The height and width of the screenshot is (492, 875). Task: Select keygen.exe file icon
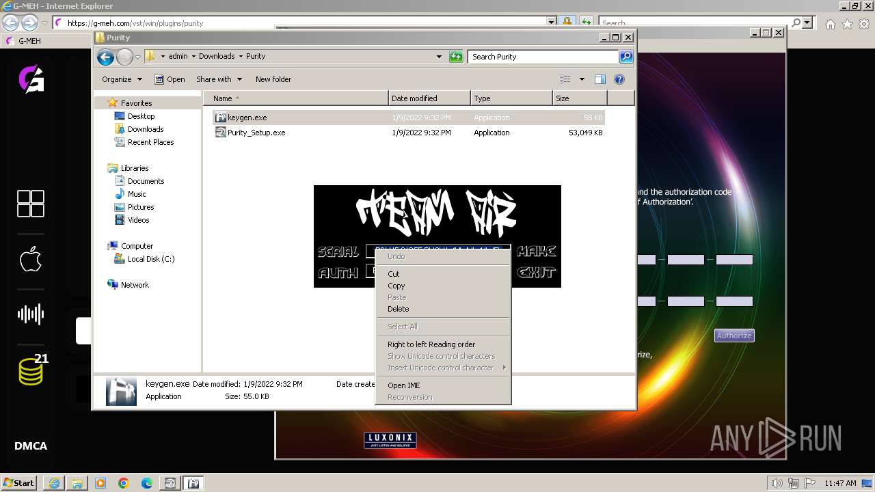(x=221, y=118)
